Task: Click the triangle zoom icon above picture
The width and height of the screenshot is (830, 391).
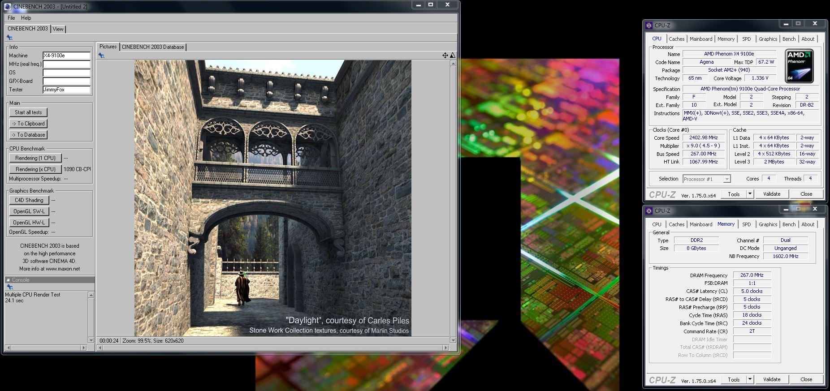Action: point(453,56)
